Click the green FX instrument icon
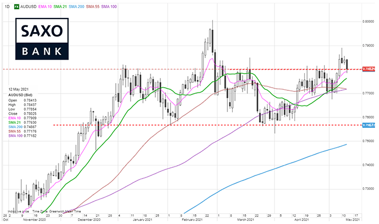Image resolution: width=379 pixels, height=224 pixels. tap(16, 7)
